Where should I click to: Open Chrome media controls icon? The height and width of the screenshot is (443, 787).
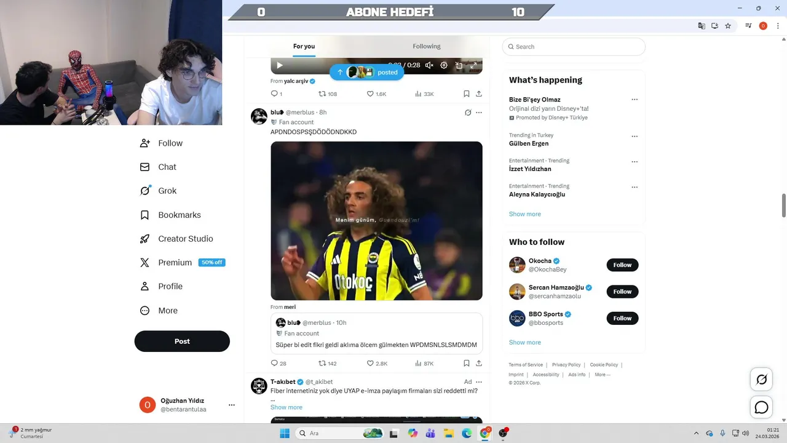tap(748, 26)
